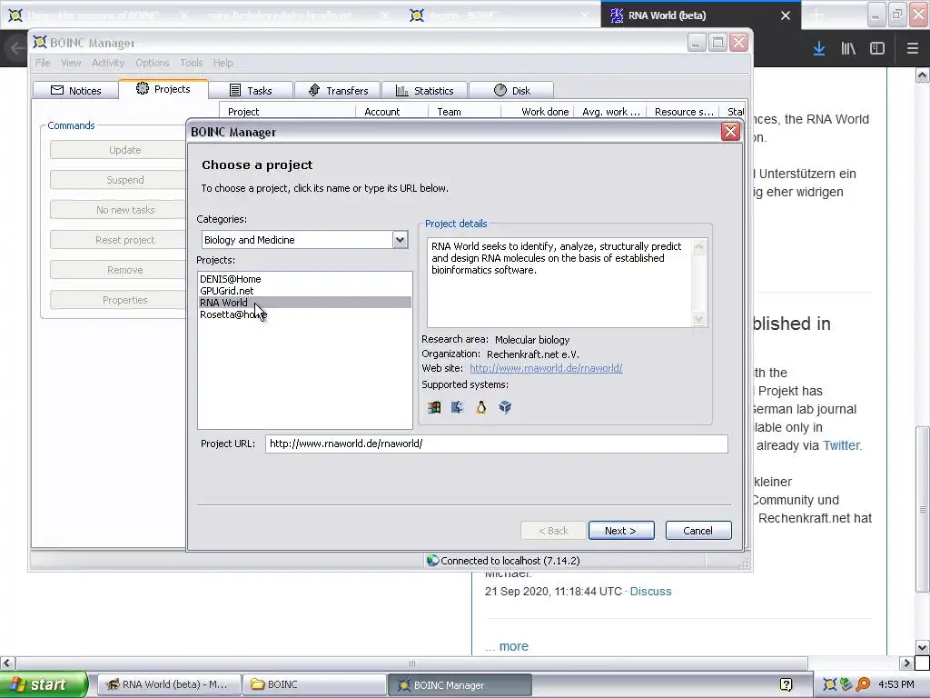930x698 pixels.
Task: Click the project details scroll up arrow
Action: (x=699, y=247)
